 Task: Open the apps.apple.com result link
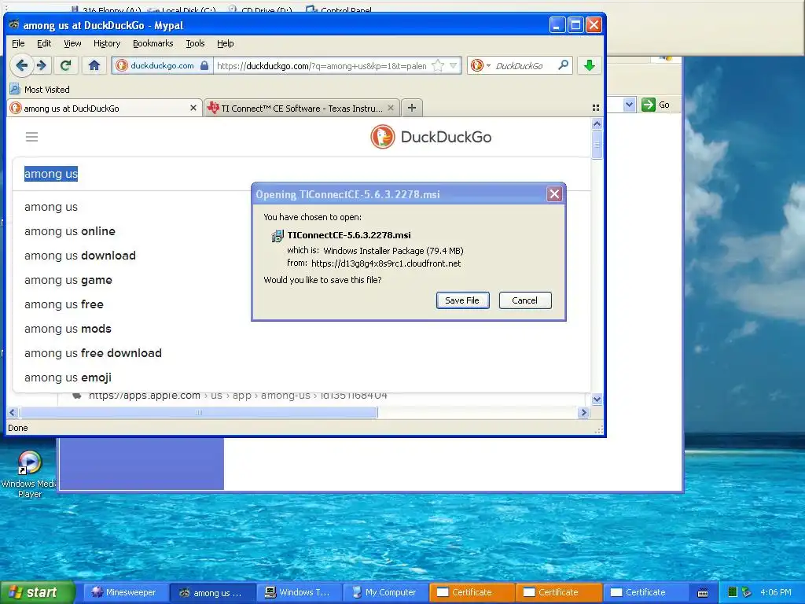[237, 395]
